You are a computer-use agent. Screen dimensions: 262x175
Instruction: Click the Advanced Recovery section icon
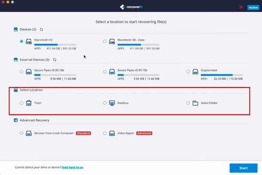click(x=16, y=120)
